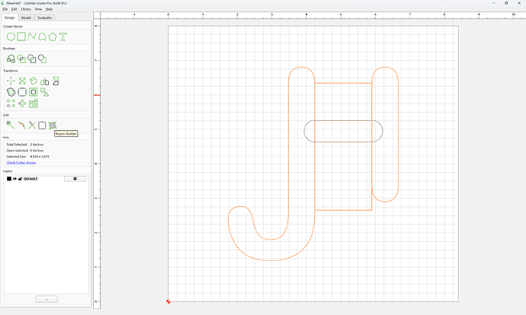Select the Circle create vector tool
526x315 pixels.
pyautogui.click(x=11, y=37)
